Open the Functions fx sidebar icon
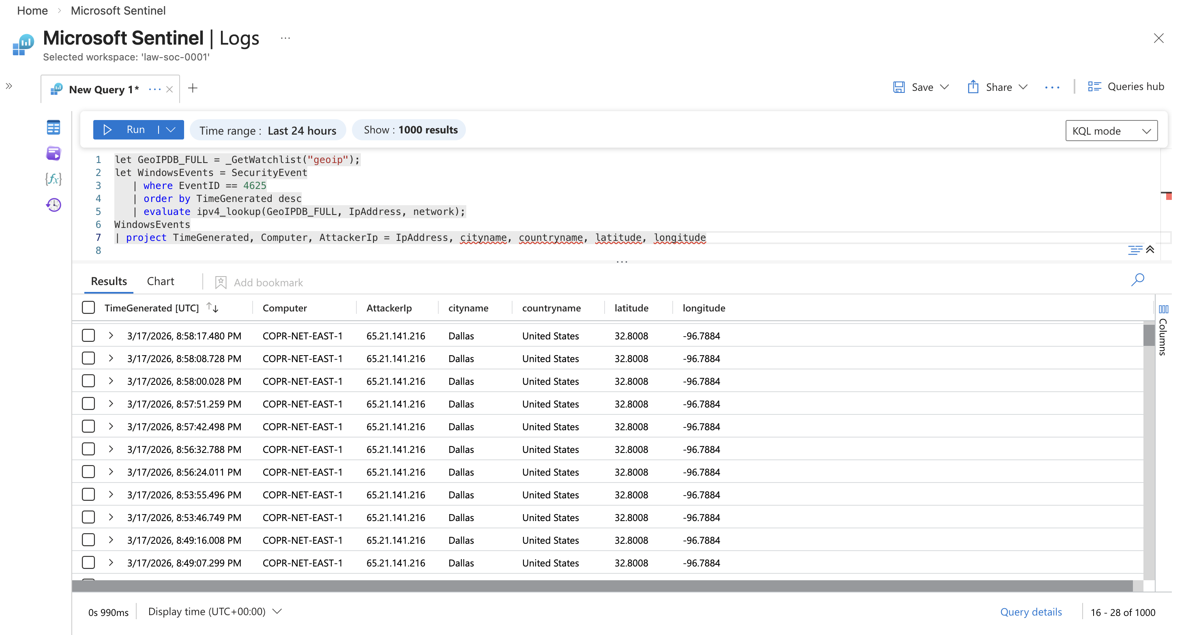Viewport: 1184px width, 635px height. [x=53, y=179]
